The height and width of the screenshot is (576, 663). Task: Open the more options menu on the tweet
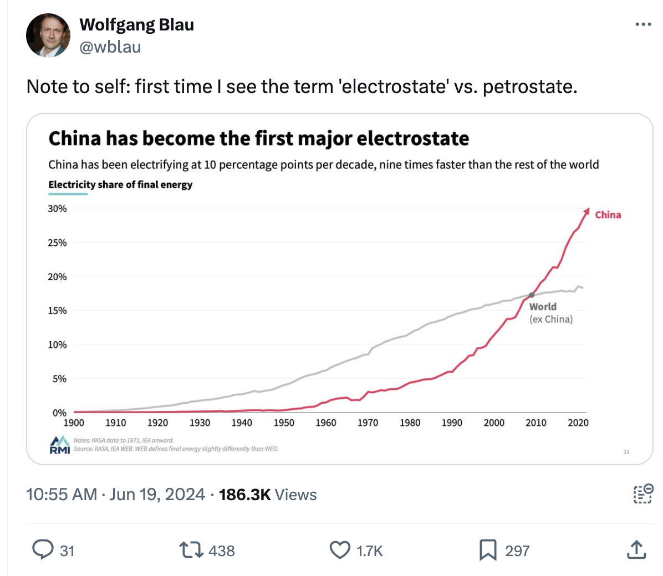pyautogui.click(x=643, y=23)
